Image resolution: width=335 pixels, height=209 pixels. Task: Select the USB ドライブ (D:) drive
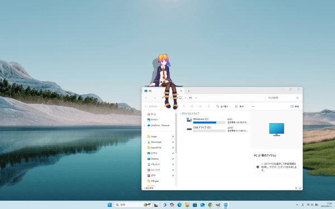coord(217,129)
